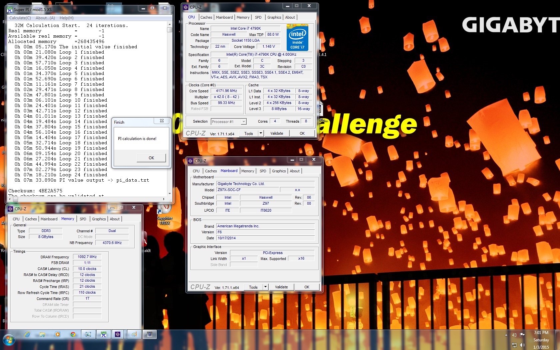Open Windows Media Player taskbar icon
The height and width of the screenshot is (350, 560).
tap(57, 334)
